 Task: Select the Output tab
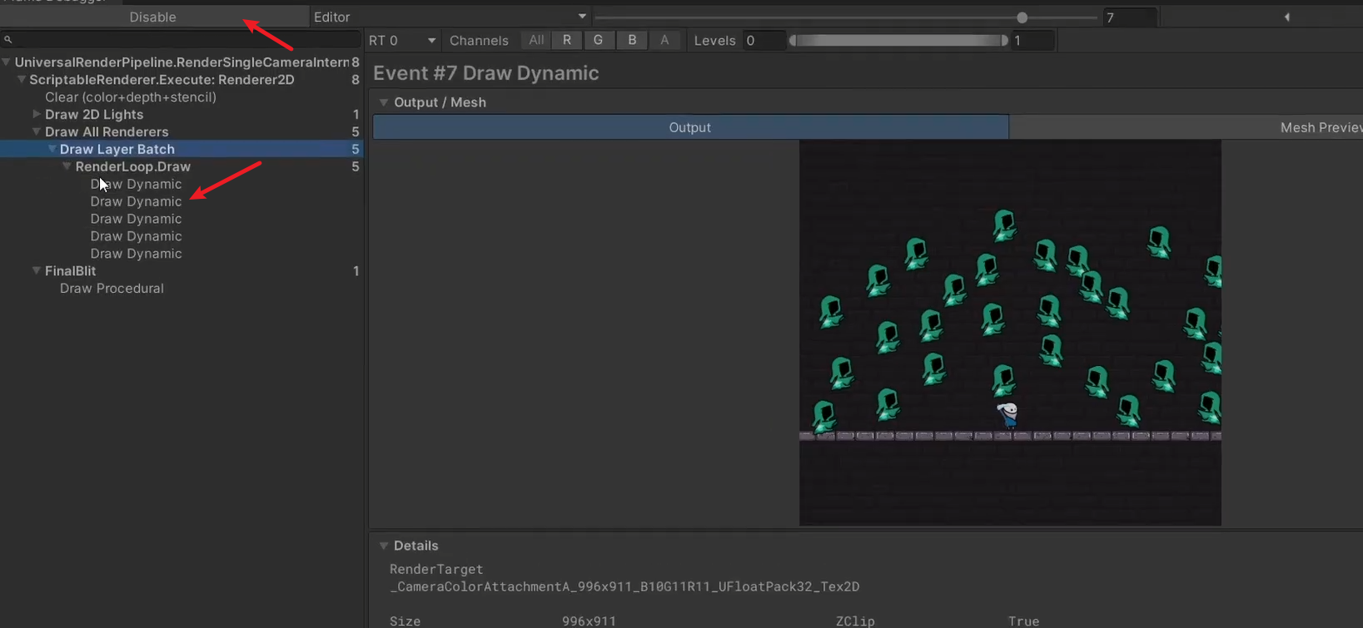tap(690, 127)
